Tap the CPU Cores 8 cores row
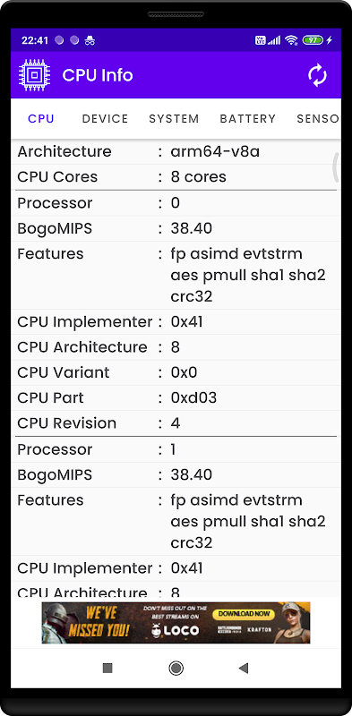 point(176,176)
